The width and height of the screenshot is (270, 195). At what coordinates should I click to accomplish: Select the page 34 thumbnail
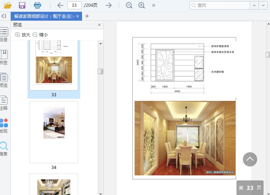coord(54,127)
